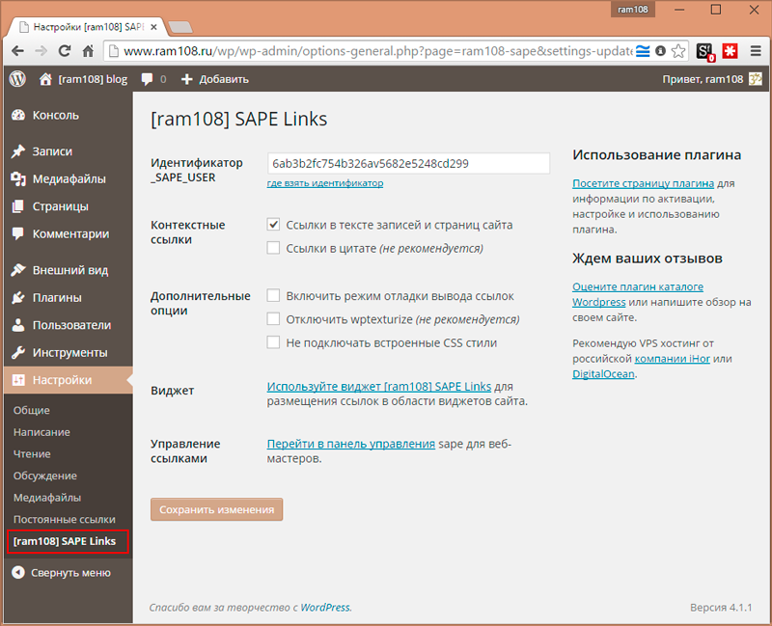Collapse menu with Свернуть меню arrow icon
The image size is (772, 626).
[18, 572]
